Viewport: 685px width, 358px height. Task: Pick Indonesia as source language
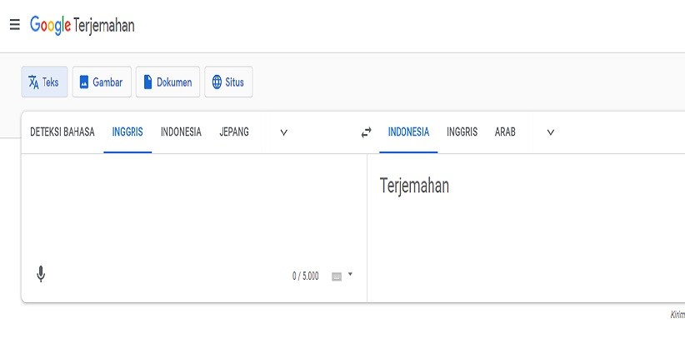pyautogui.click(x=181, y=132)
